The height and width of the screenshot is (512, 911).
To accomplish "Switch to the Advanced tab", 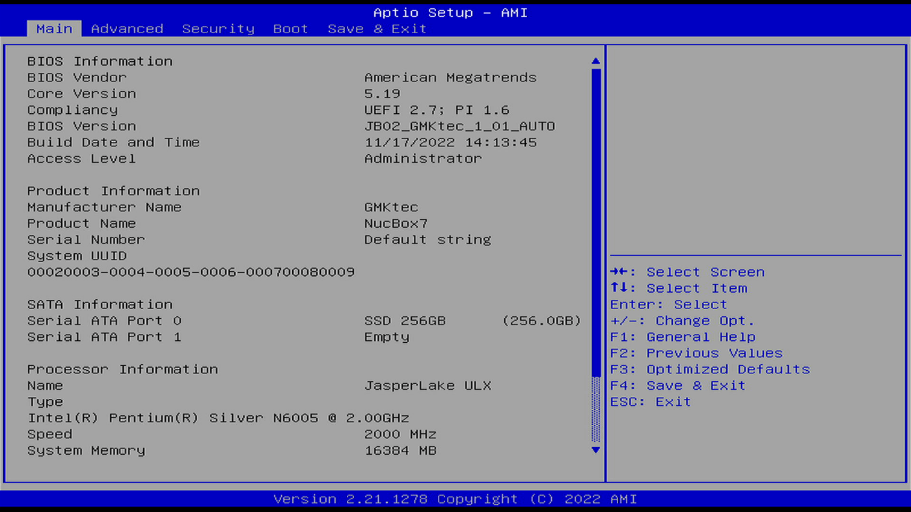I will click(x=127, y=29).
